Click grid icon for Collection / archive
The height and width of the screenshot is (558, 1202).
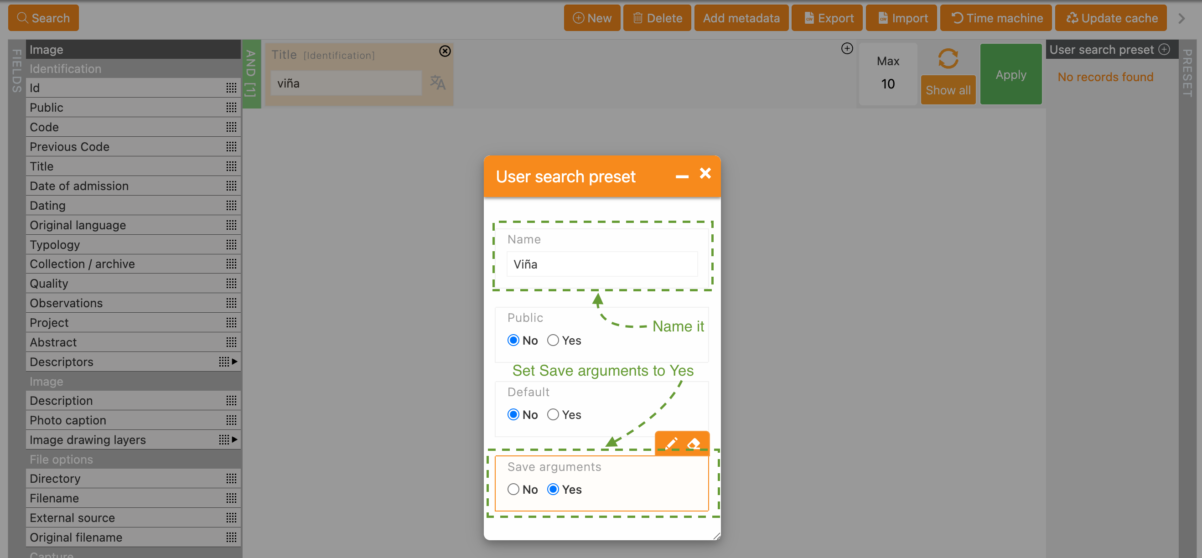231,263
